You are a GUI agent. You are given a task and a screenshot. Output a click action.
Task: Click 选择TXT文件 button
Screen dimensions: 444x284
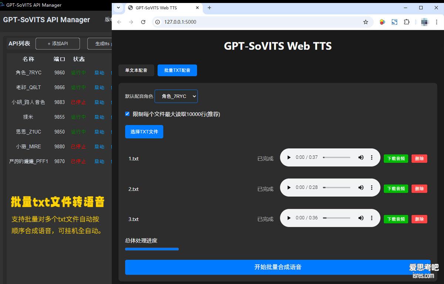point(144,132)
